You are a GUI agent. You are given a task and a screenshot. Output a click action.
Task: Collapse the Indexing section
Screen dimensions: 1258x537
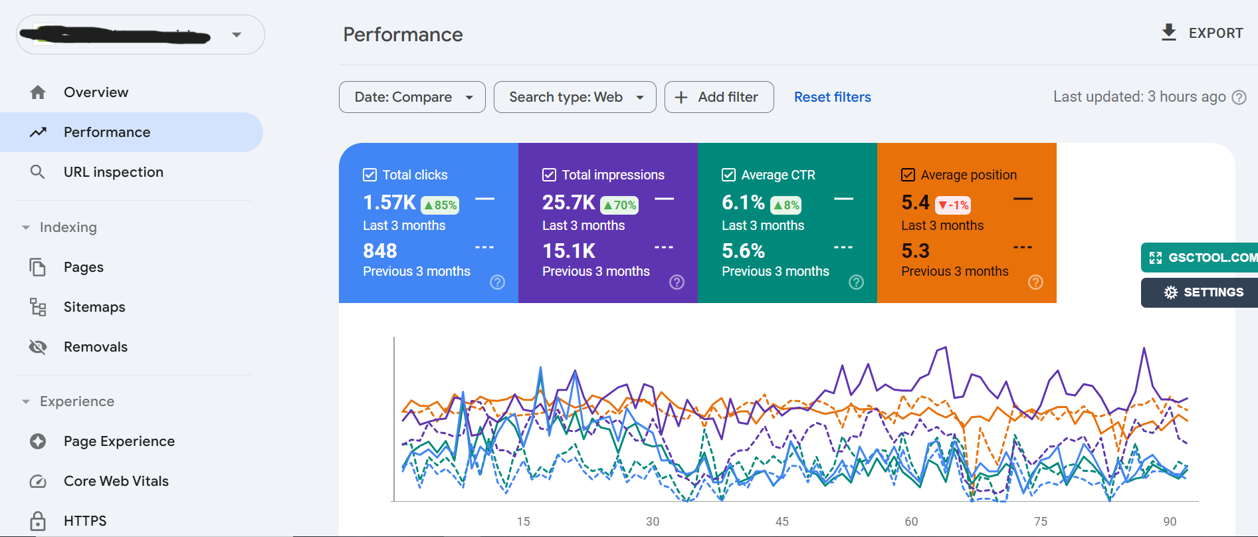click(26, 227)
